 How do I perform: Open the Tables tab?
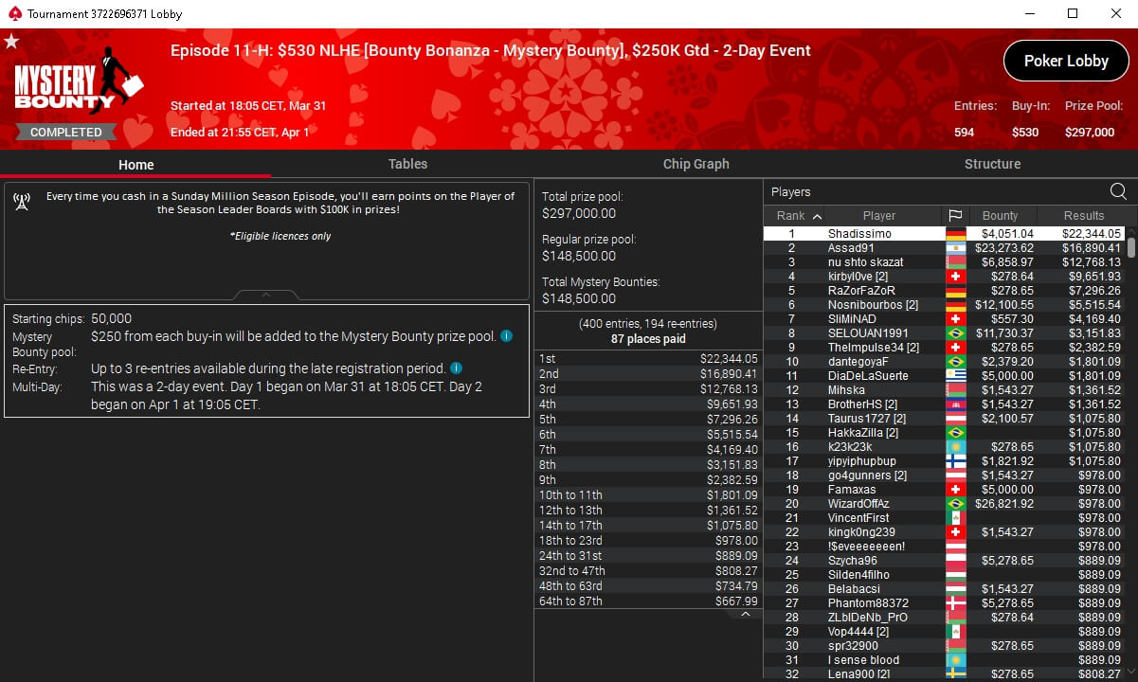point(407,164)
